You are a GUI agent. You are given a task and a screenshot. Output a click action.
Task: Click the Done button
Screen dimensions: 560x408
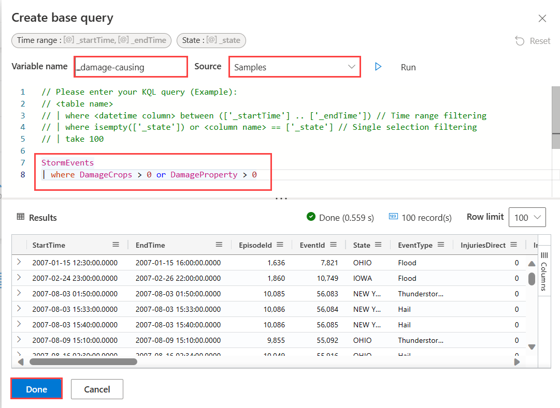pos(36,389)
